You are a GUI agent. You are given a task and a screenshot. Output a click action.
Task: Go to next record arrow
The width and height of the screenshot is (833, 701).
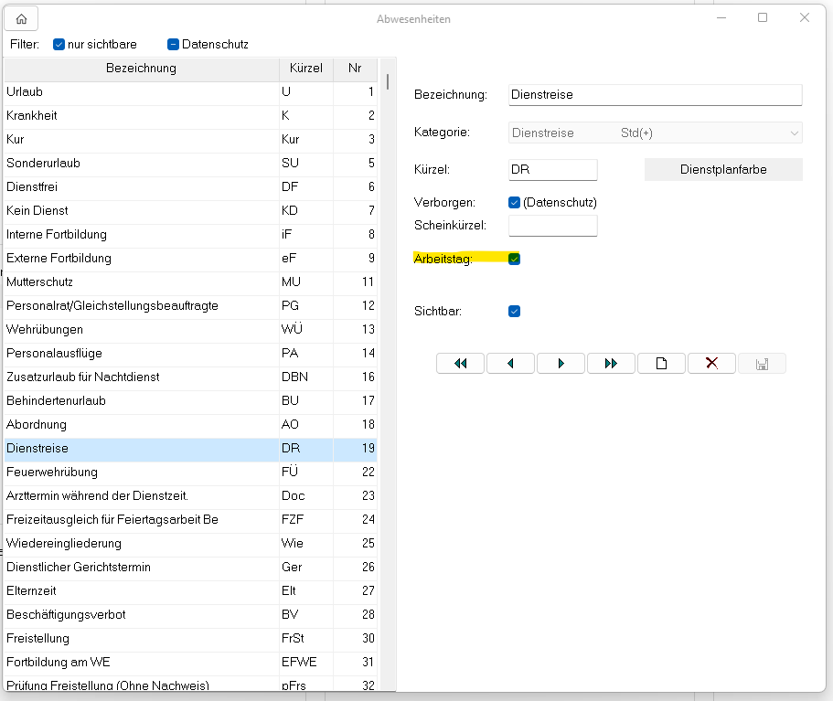point(561,364)
